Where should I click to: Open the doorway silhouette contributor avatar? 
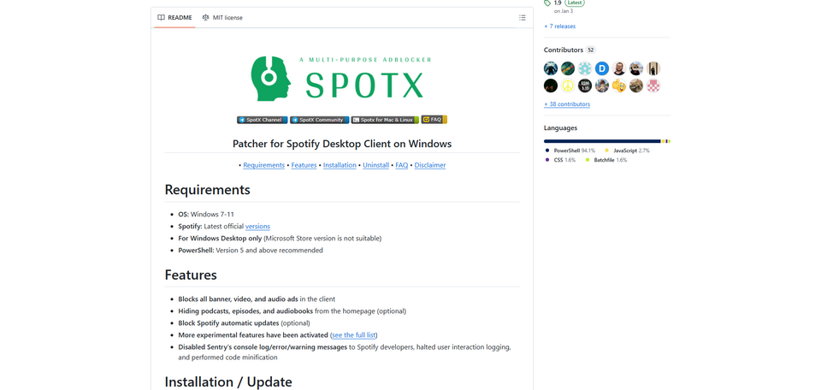[x=653, y=68]
